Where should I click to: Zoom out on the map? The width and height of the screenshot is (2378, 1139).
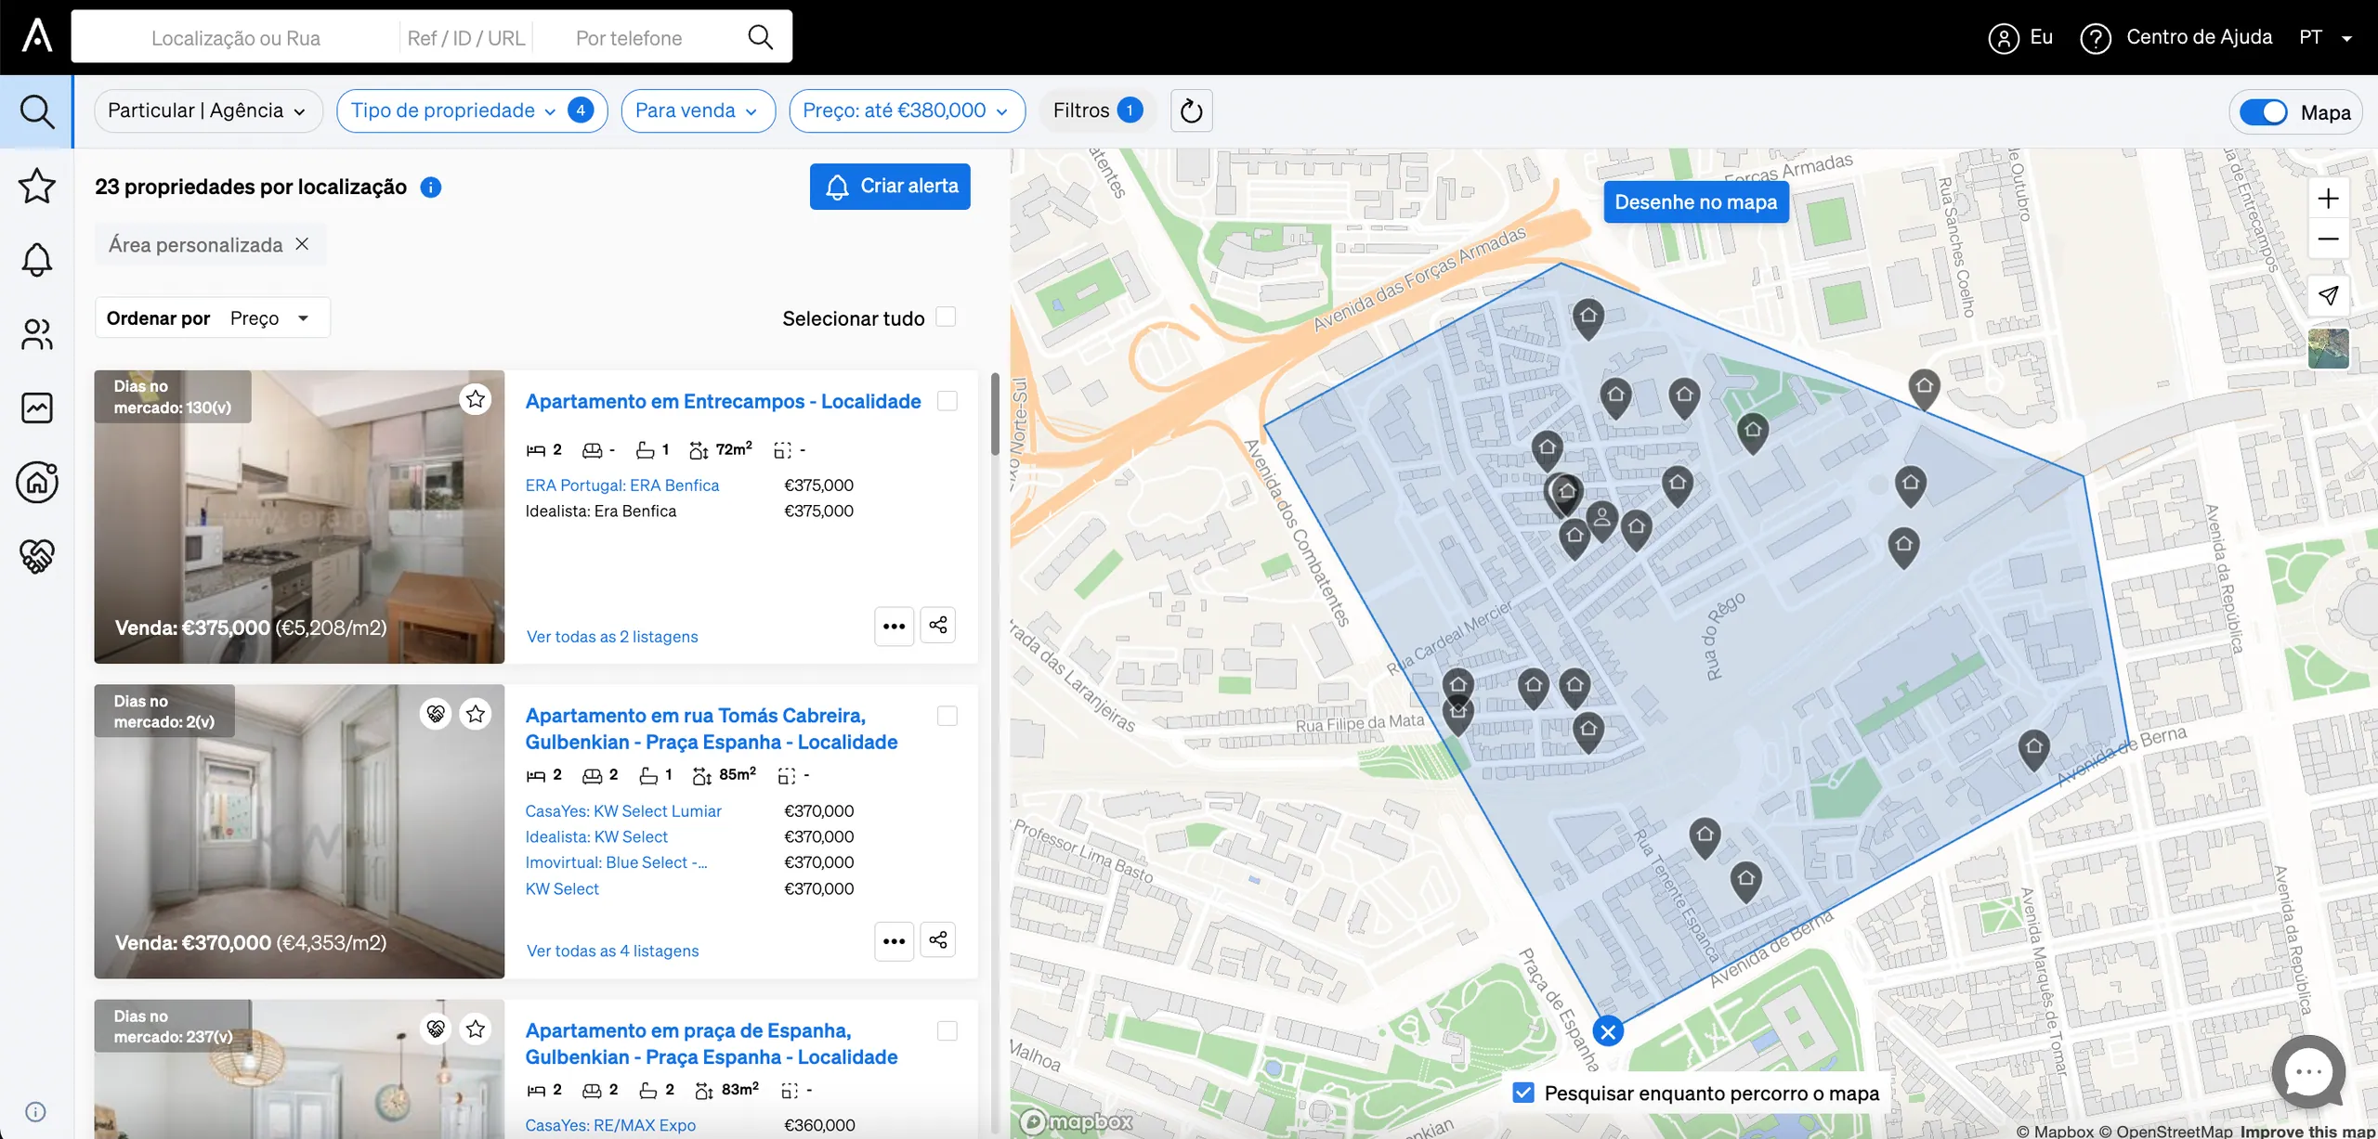2328,239
